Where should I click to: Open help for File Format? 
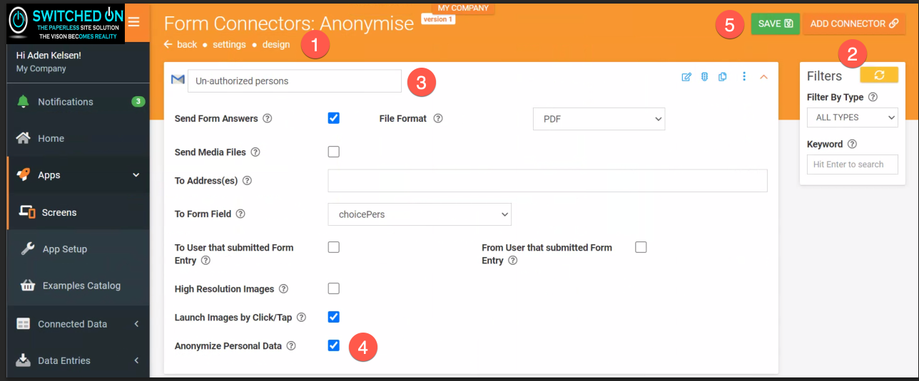pyautogui.click(x=438, y=118)
